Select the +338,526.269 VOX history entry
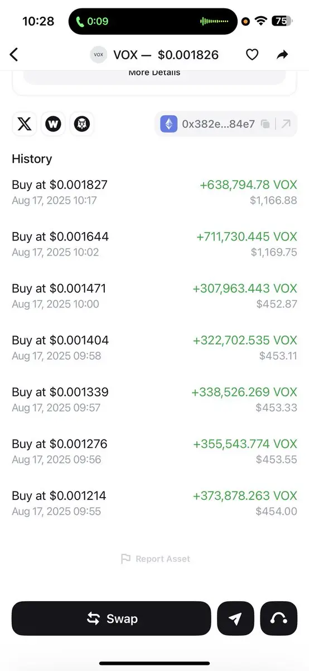The height and width of the screenshot is (671, 309). tap(154, 399)
